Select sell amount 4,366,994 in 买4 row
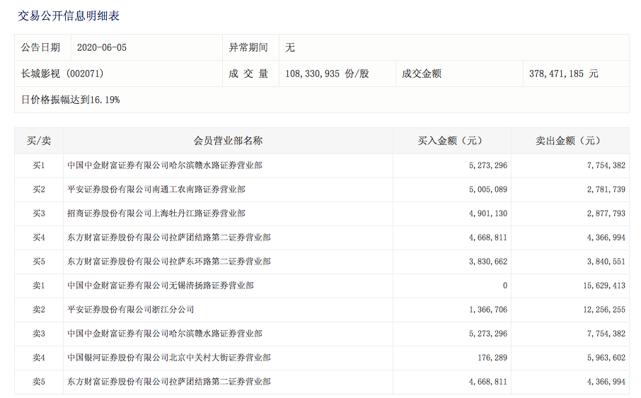This screenshot has width=641, height=398. tap(606, 238)
